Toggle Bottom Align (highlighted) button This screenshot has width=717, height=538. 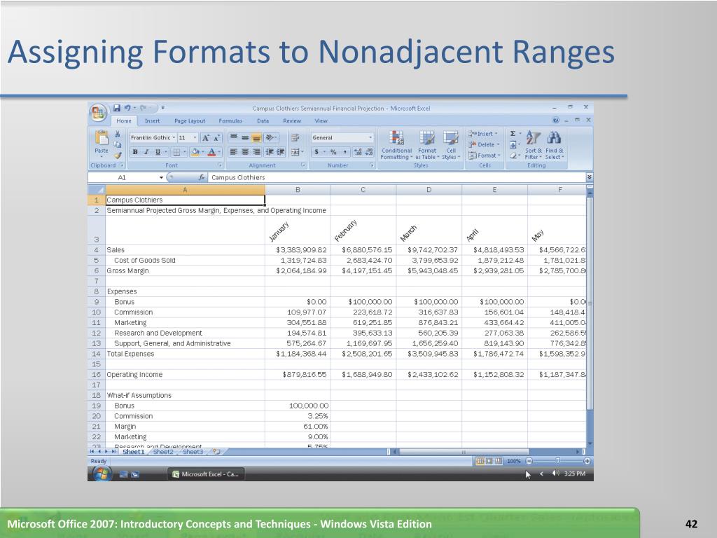coord(256,137)
